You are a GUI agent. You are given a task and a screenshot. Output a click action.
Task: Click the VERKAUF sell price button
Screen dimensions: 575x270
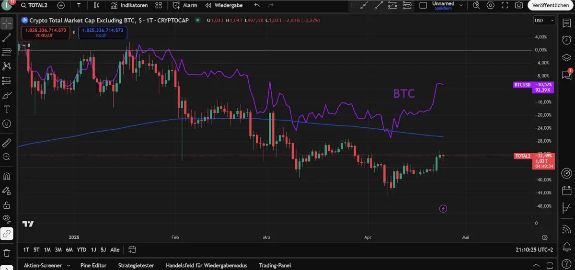pos(46,33)
